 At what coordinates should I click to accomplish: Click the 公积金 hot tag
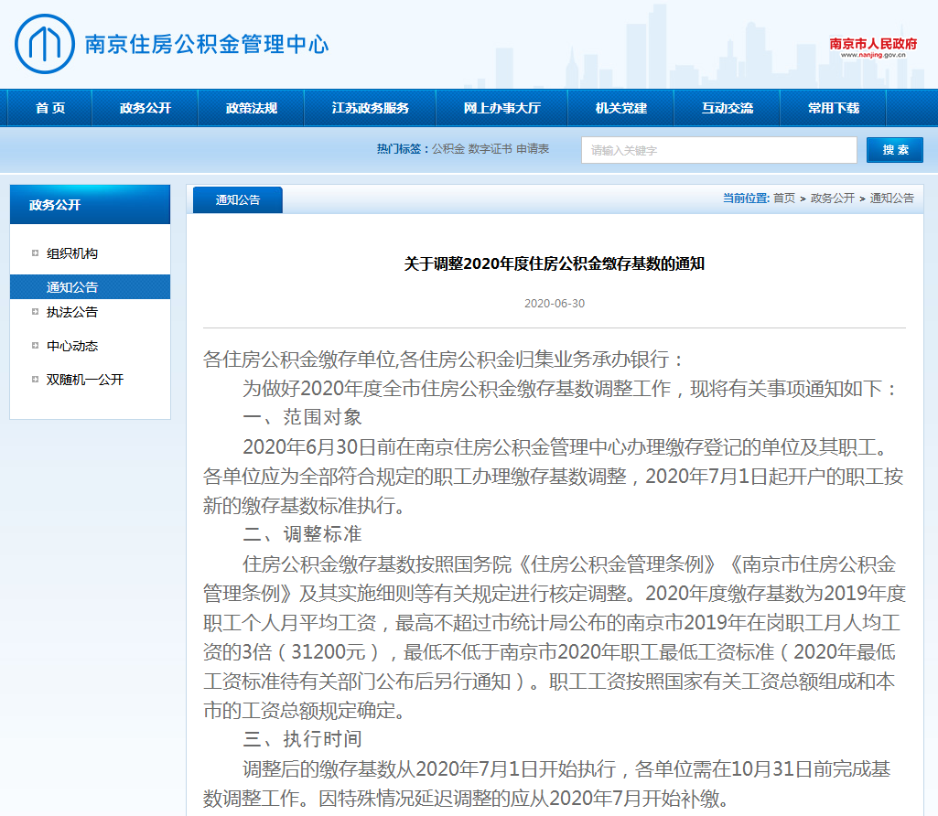click(x=448, y=149)
